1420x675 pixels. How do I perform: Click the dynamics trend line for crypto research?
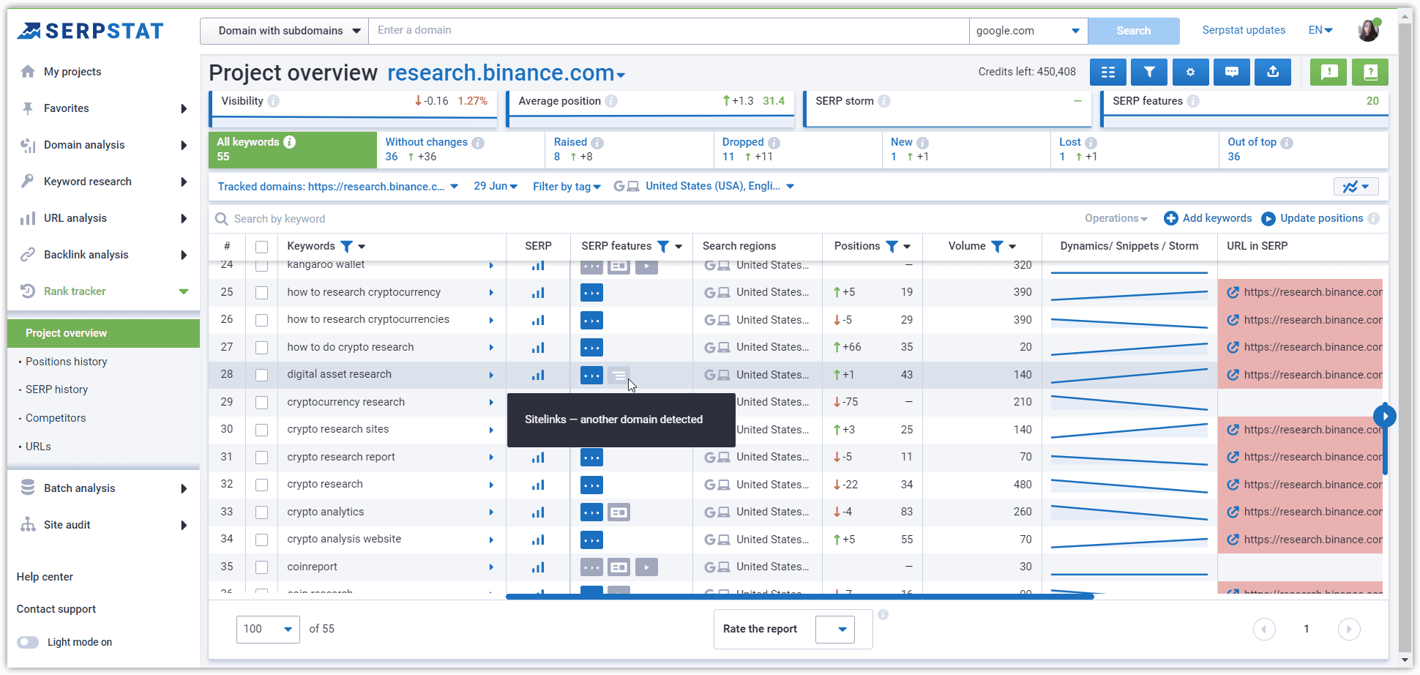[x=1129, y=485]
